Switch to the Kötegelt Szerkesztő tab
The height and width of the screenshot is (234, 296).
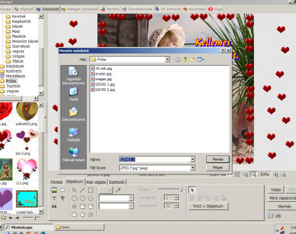coord(80,9)
